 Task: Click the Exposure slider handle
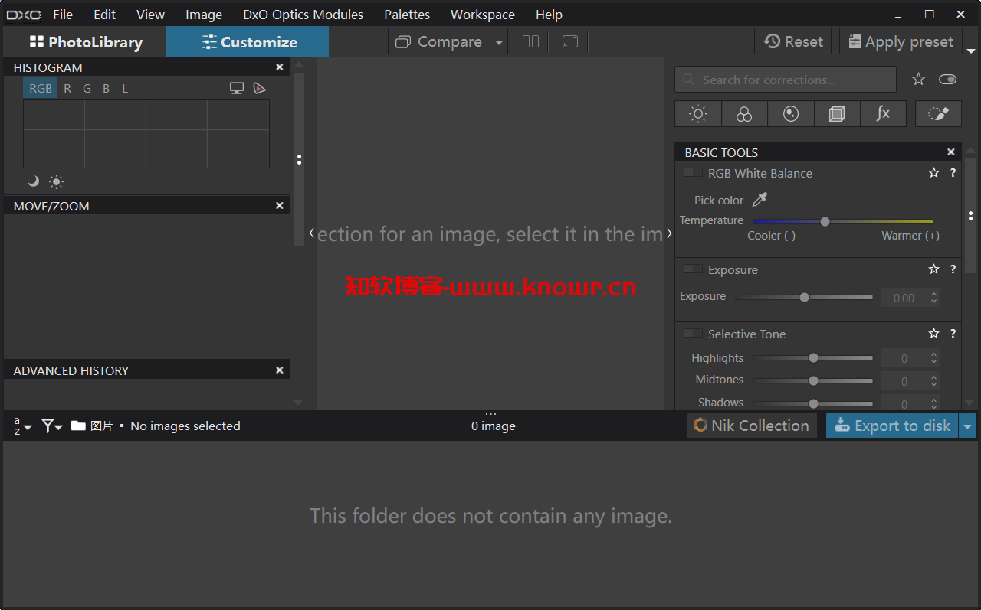pos(804,297)
